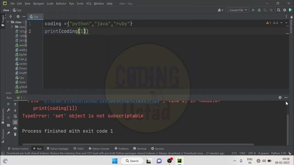
Task: Collapse the class root folder
Action: tap(8, 22)
